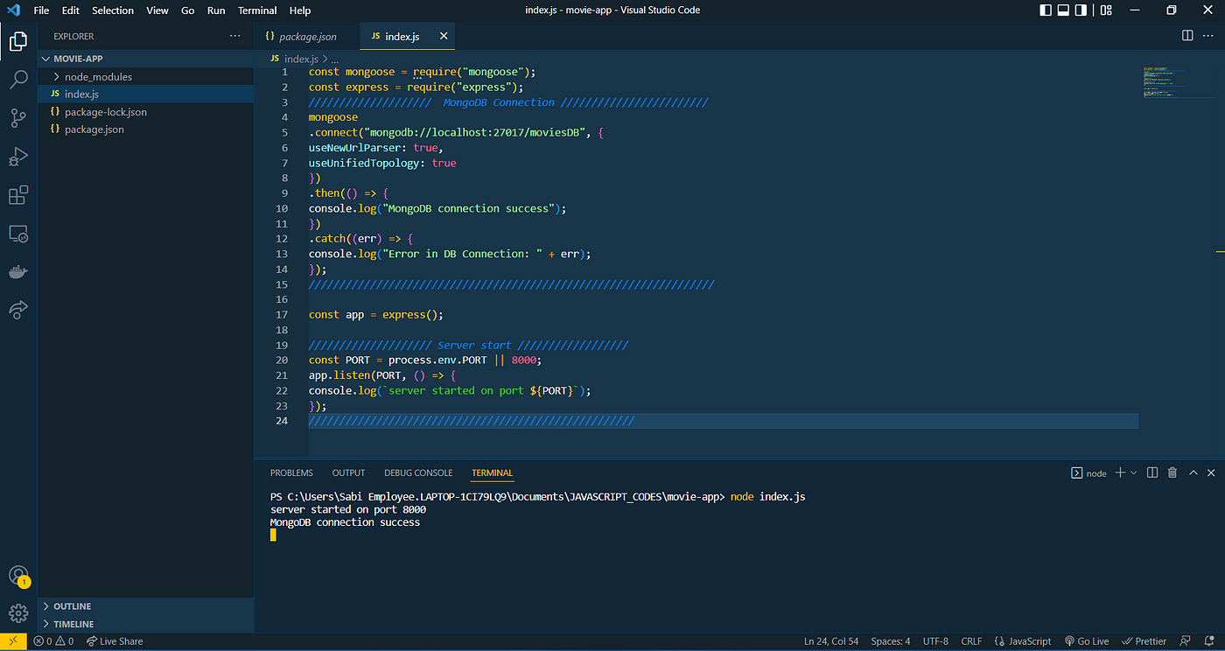Open the Help menu
1225x651 pixels.
click(x=300, y=10)
